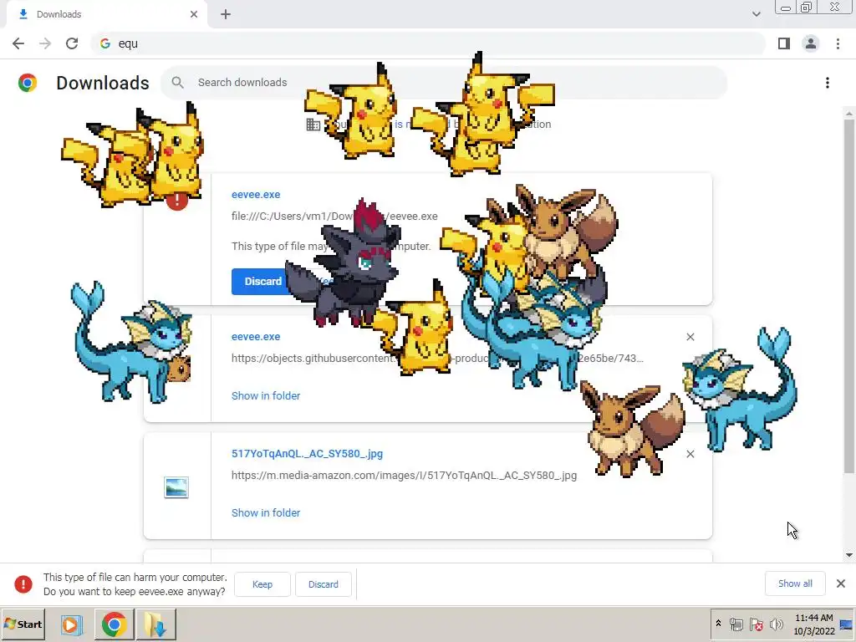Click the forward navigation arrow

pos(45,43)
